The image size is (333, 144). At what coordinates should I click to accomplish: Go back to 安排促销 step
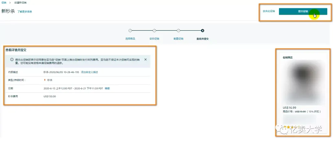pos(154,39)
